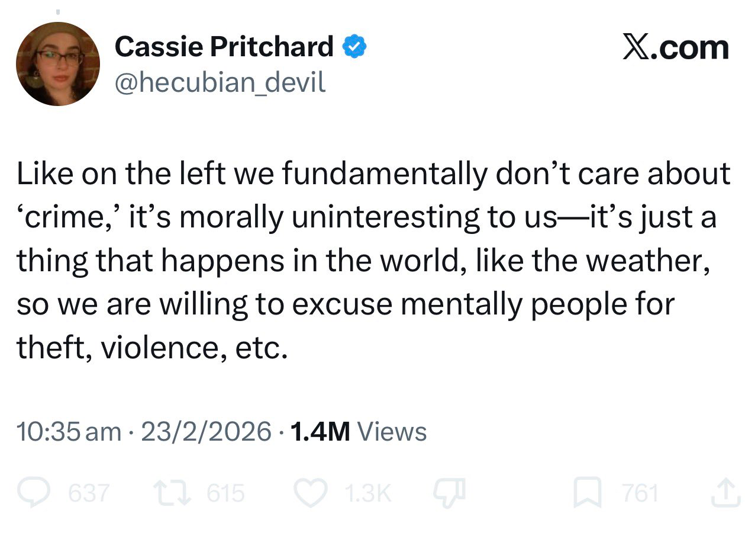Click the 637 reply count

89,493
